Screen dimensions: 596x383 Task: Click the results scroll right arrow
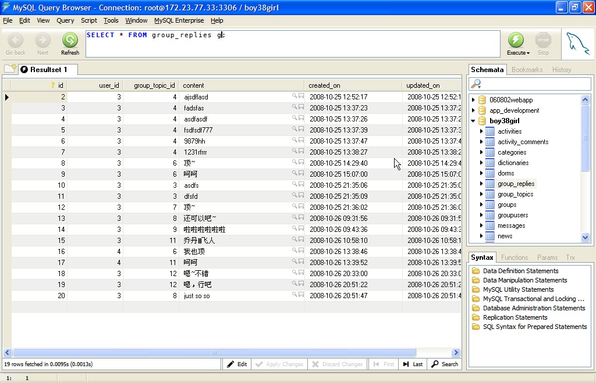pyautogui.click(x=456, y=352)
